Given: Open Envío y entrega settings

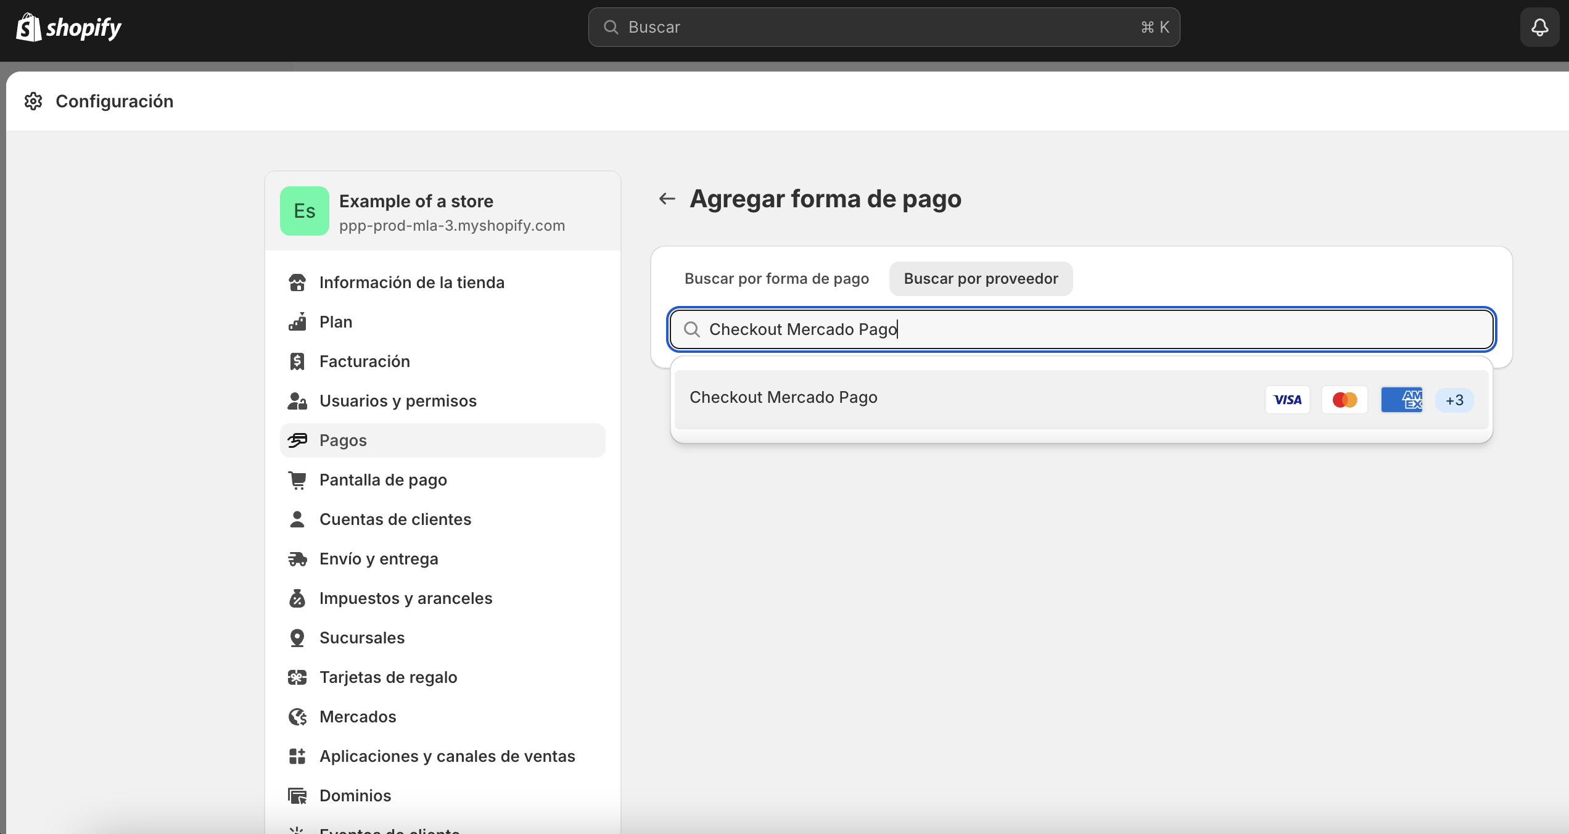Looking at the screenshot, I should 443,559.
